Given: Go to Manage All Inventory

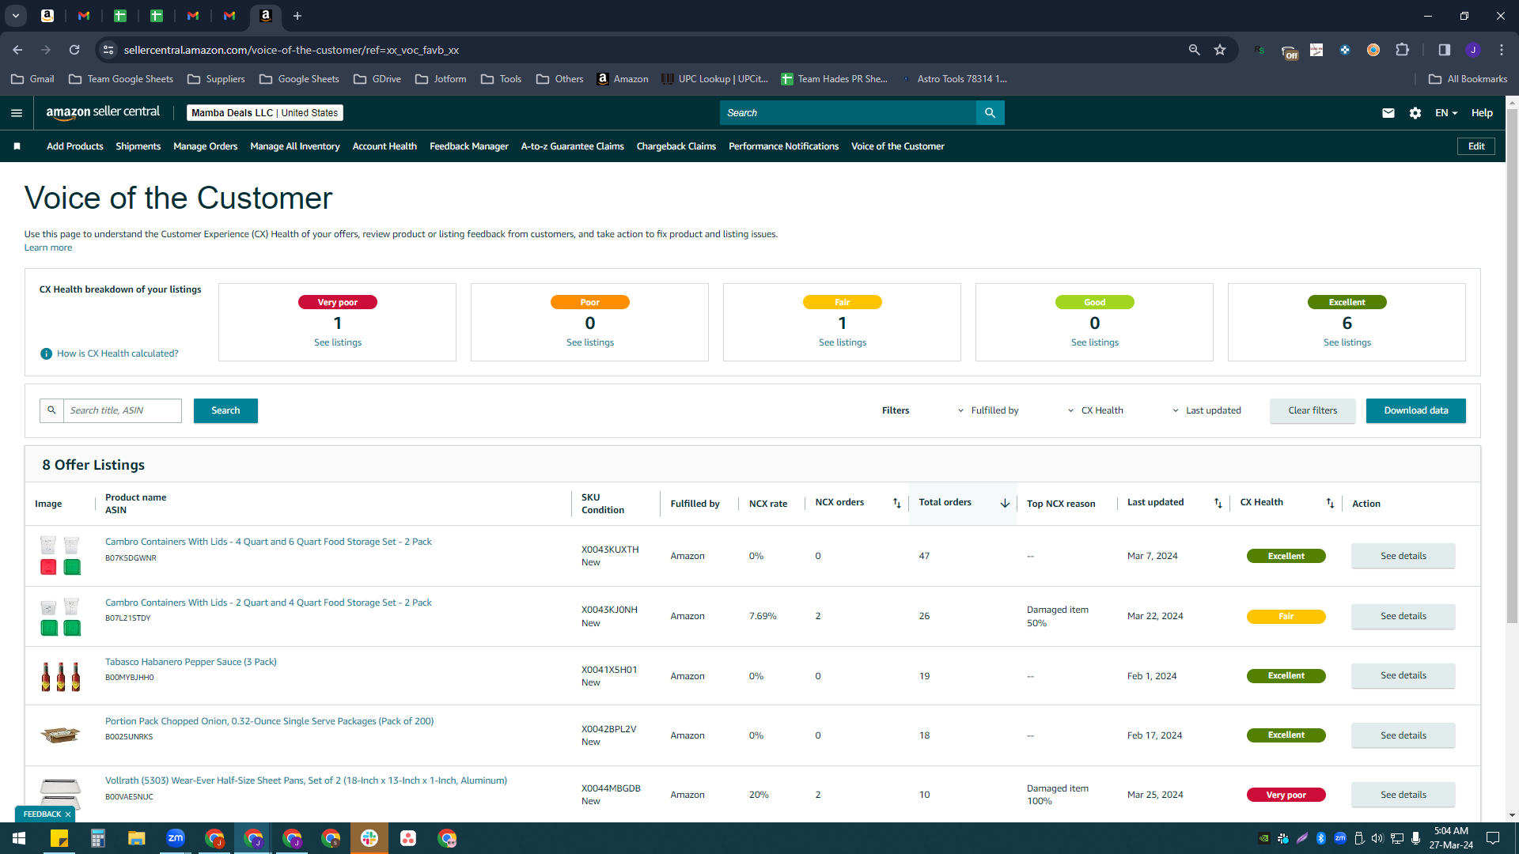Looking at the screenshot, I should pyautogui.click(x=295, y=146).
